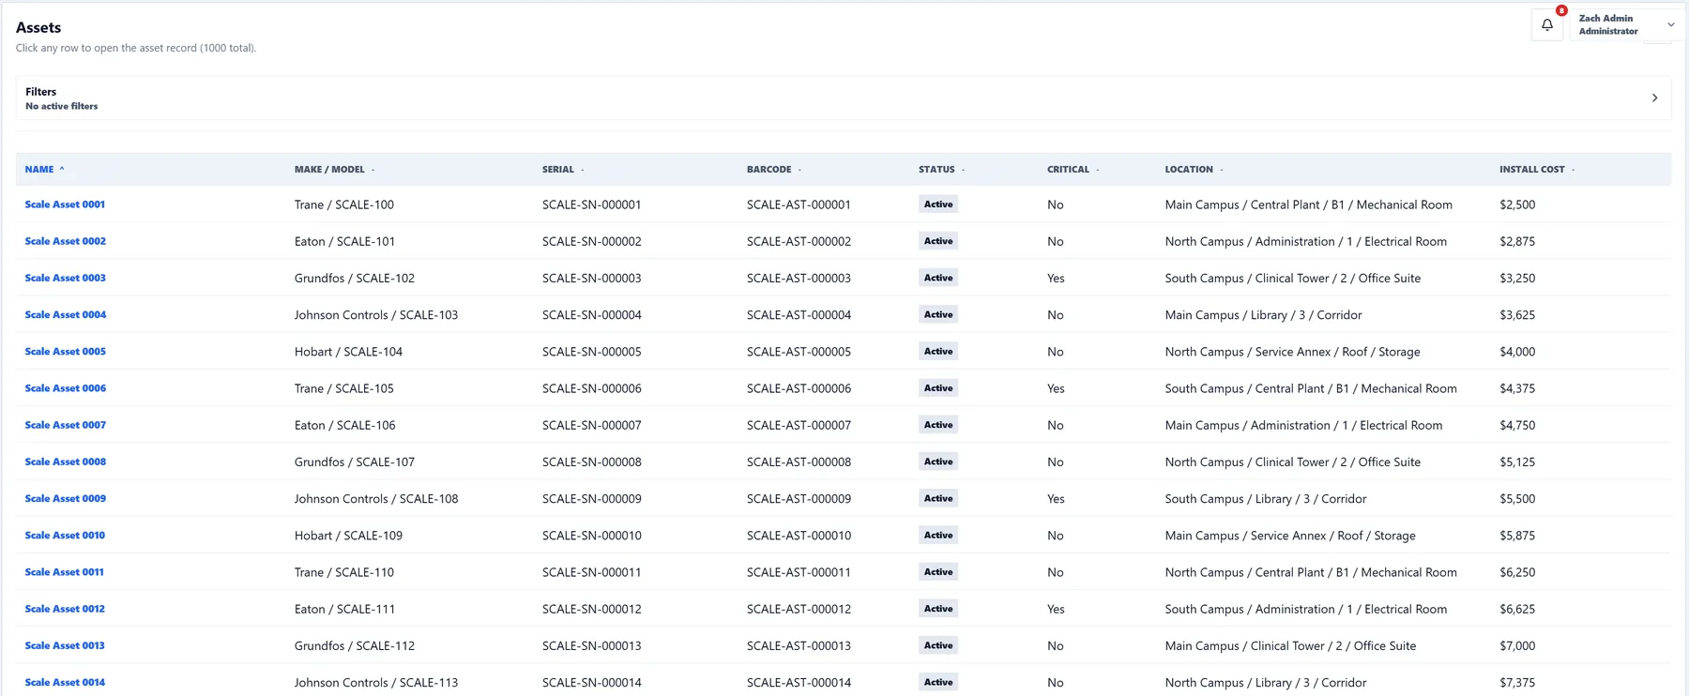Click location 'South Campus / Library / 3 / Corridor'
This screenshot has height=696, width=1689.
coord(1266,499)
